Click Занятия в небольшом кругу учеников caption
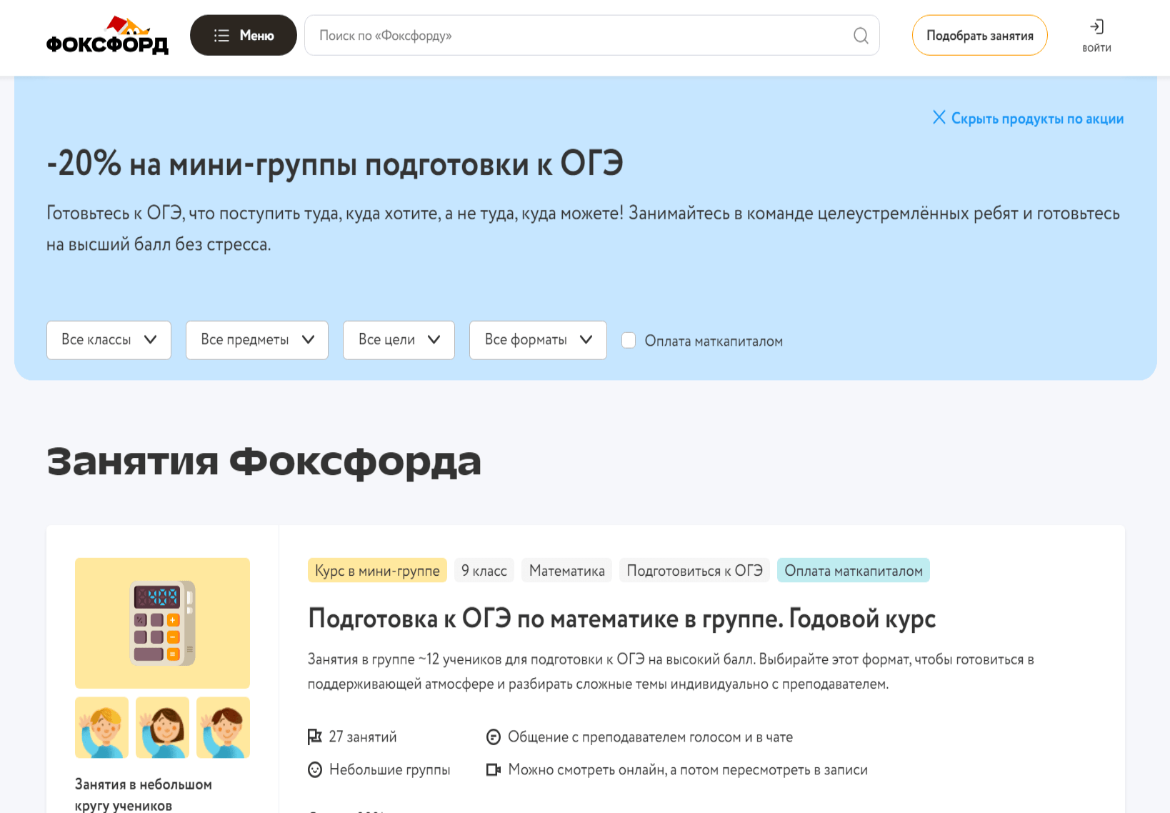The image size is (1170, 813). 144,794
